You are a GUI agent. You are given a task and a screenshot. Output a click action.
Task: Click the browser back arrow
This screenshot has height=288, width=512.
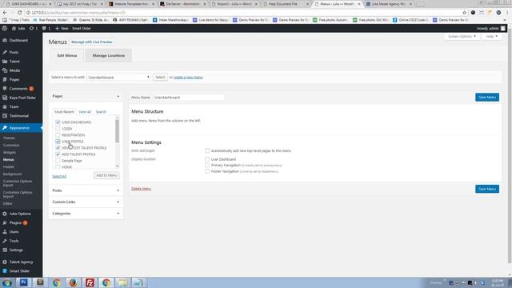(x=5, y=13)
